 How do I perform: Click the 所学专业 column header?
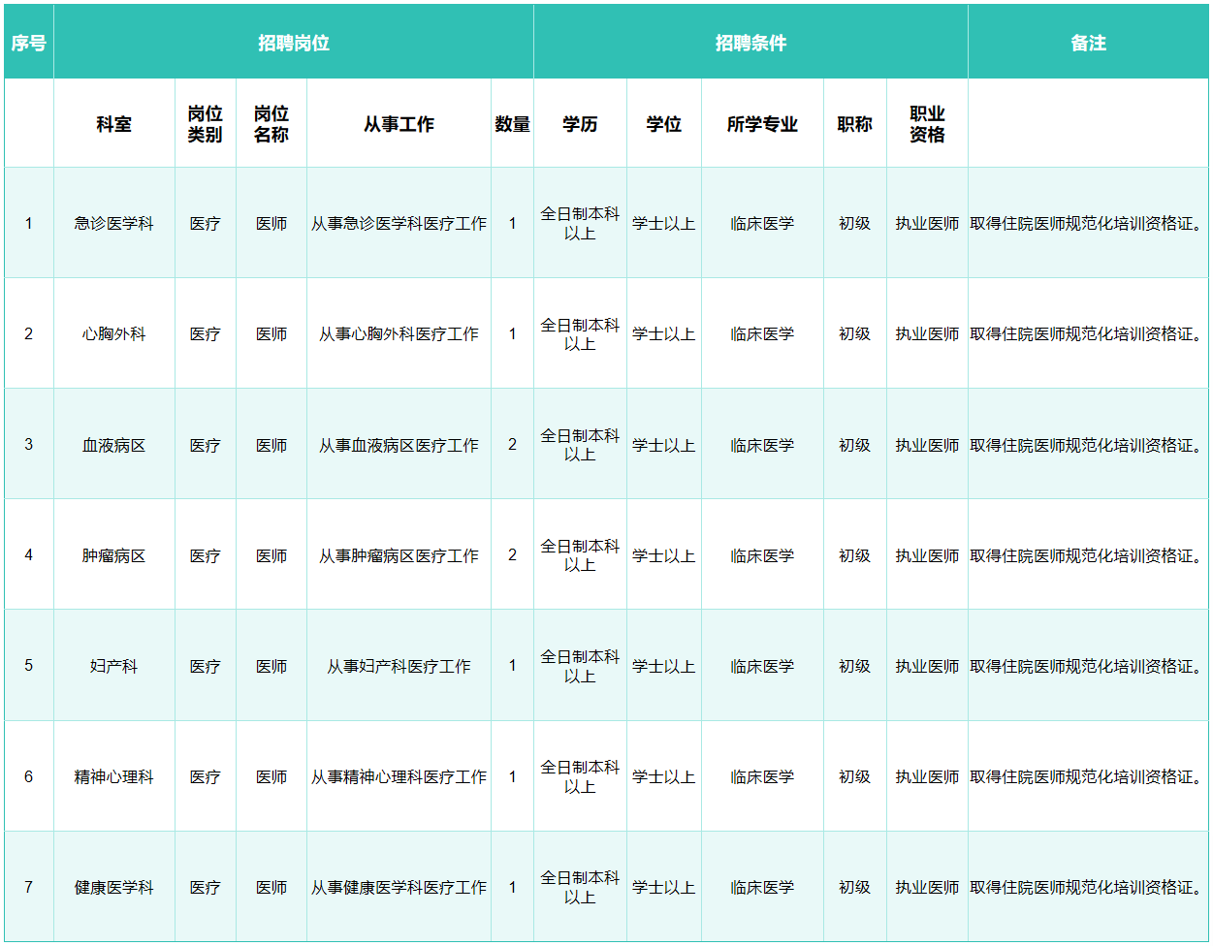(762, 124)
